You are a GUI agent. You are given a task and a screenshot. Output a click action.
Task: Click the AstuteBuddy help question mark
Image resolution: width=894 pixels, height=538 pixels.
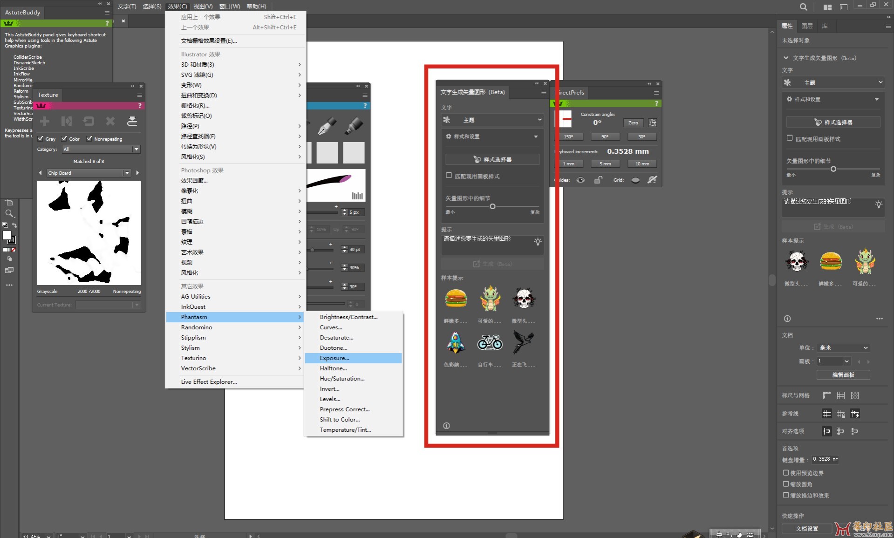107,23
